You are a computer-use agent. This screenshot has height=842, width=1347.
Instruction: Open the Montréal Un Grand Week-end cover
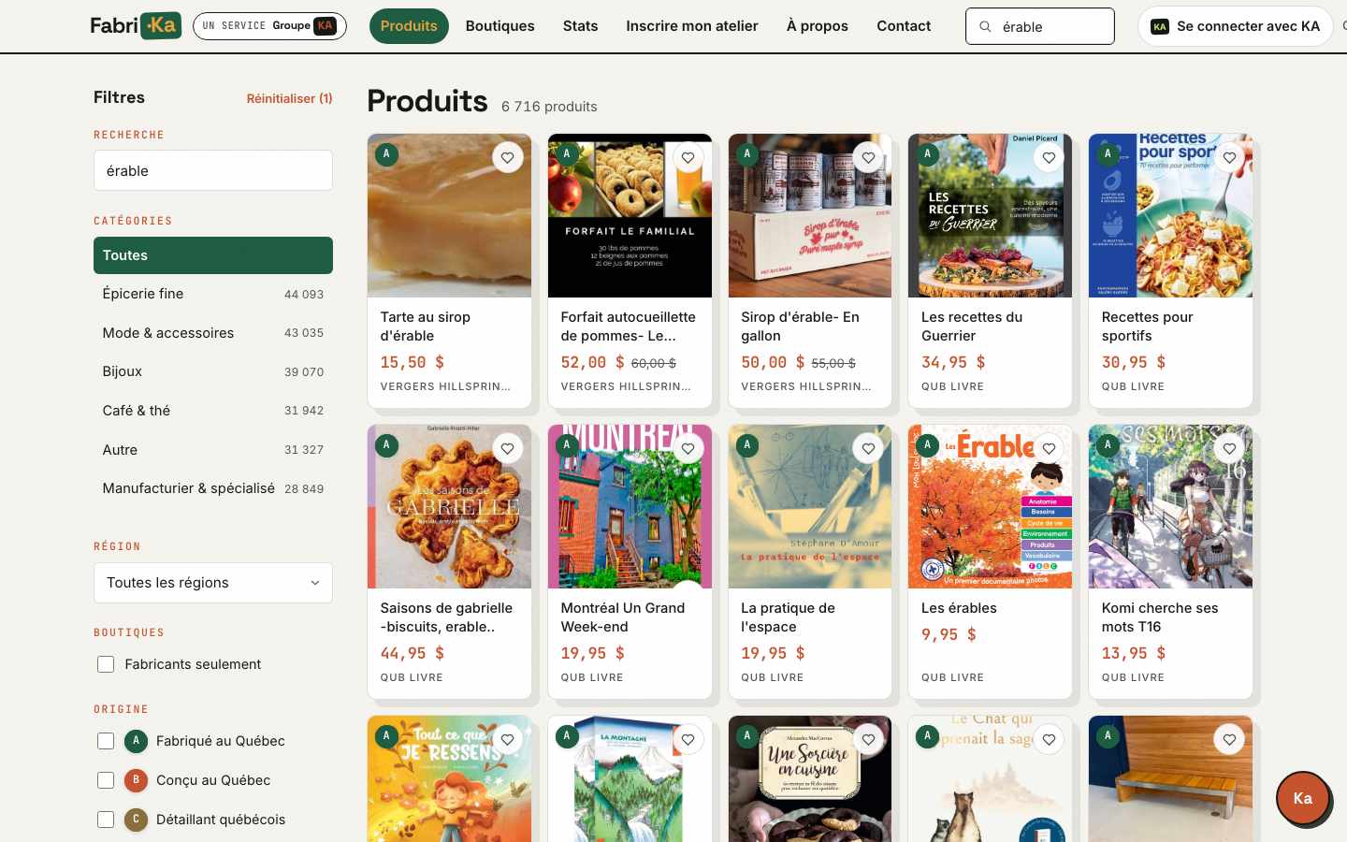pos(630,507)
